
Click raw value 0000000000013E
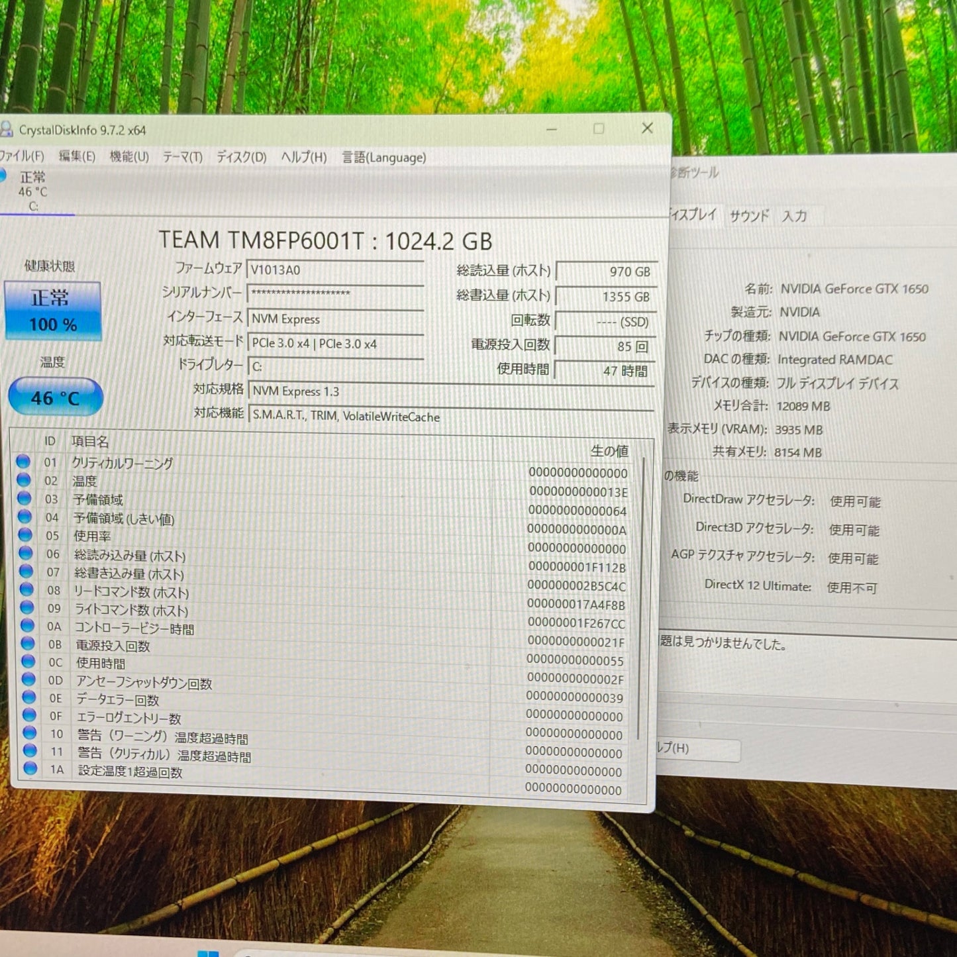(578, 492)
